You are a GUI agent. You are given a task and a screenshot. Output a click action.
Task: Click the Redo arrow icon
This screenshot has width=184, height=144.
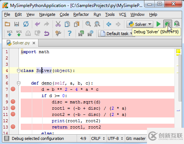(47, 24)
